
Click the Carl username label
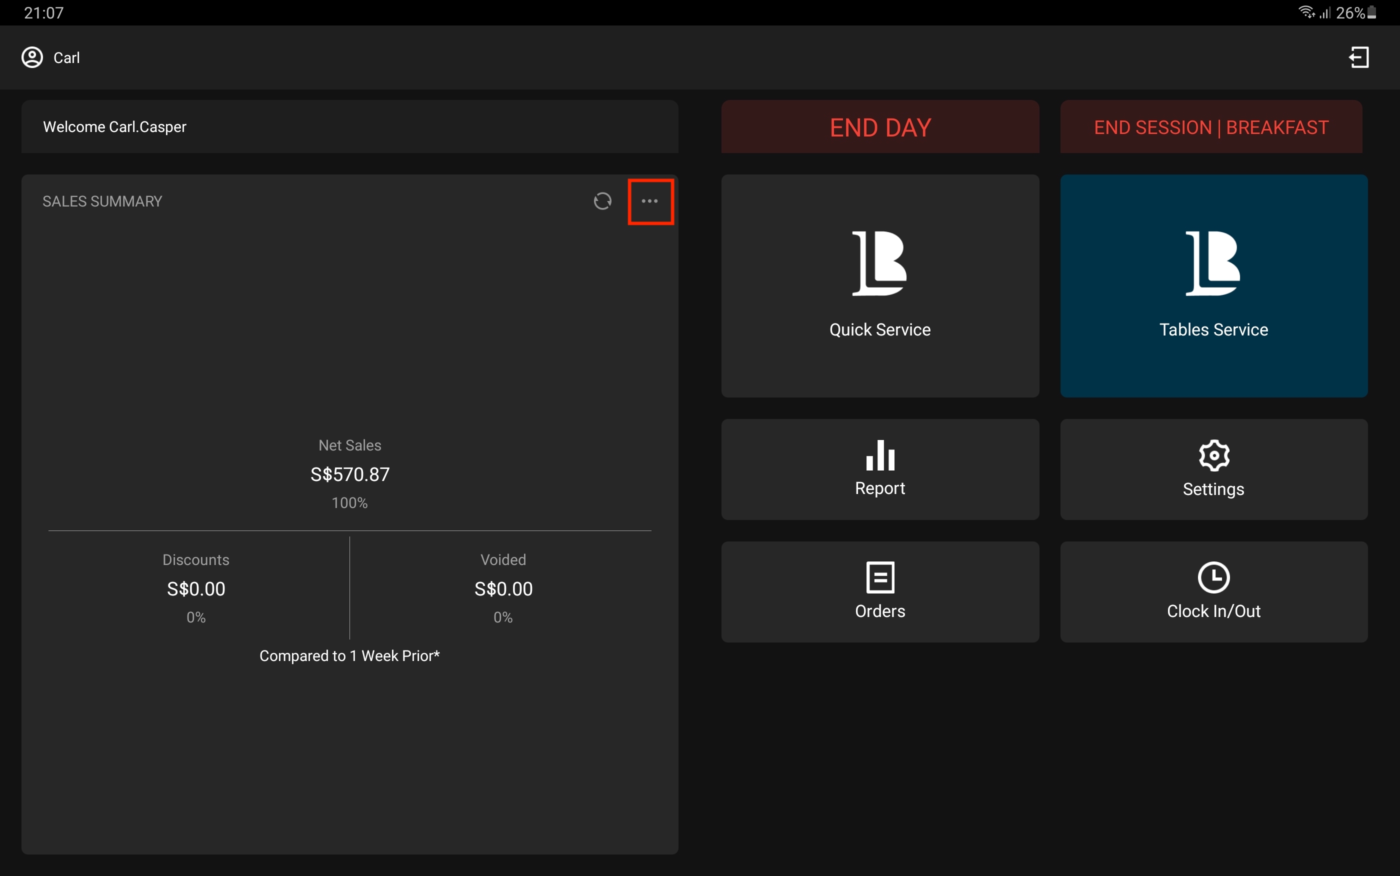click(x=66, y=58)
